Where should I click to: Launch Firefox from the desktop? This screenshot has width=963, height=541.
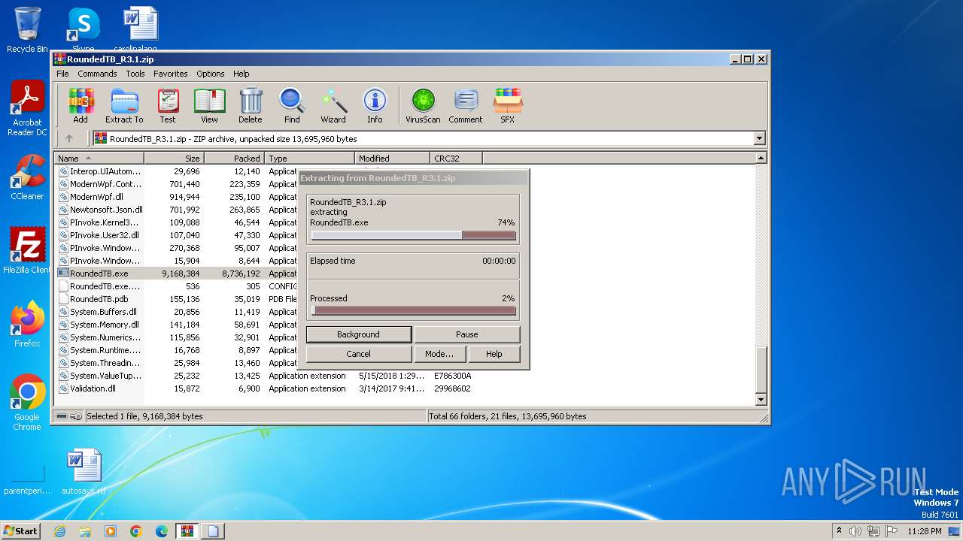[27, 325]
